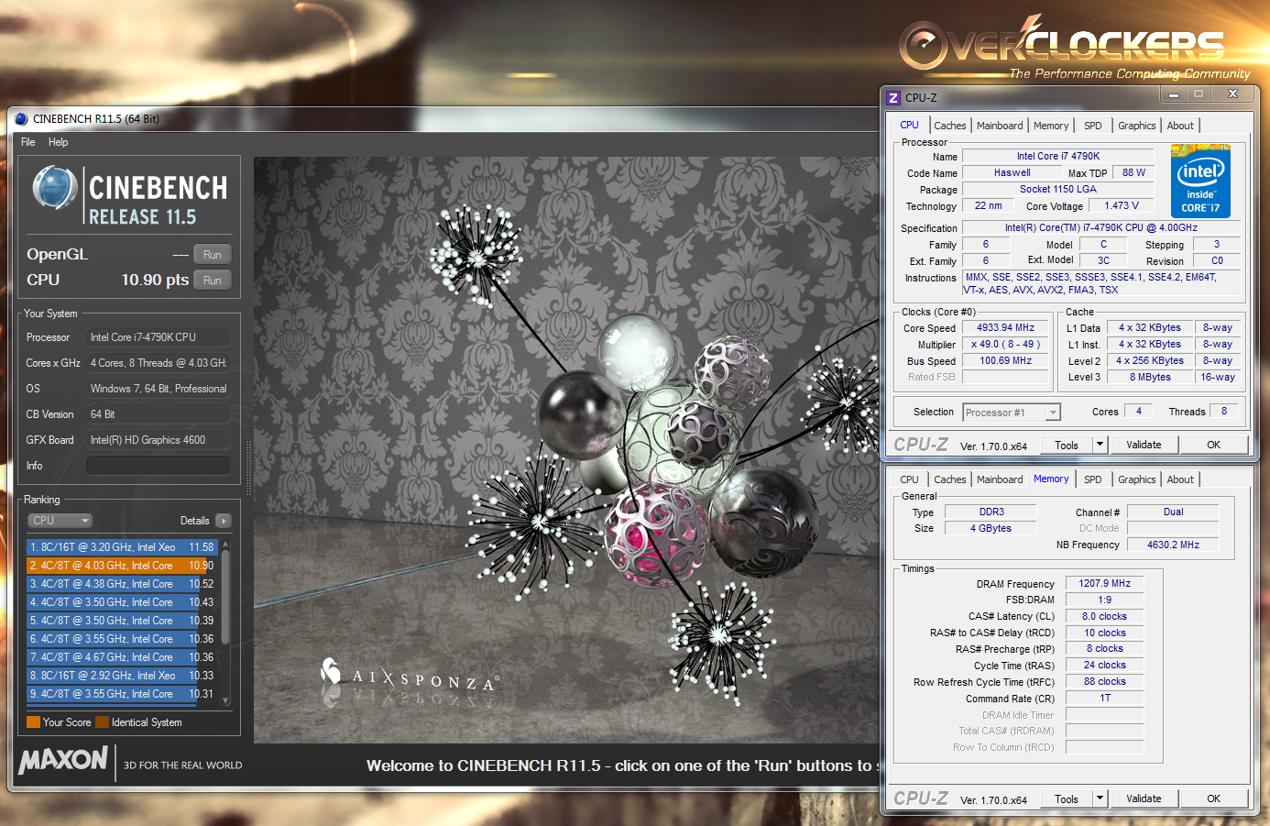
Task: Select ranking row 7 at 4.67 GHz
Action: 121,657
